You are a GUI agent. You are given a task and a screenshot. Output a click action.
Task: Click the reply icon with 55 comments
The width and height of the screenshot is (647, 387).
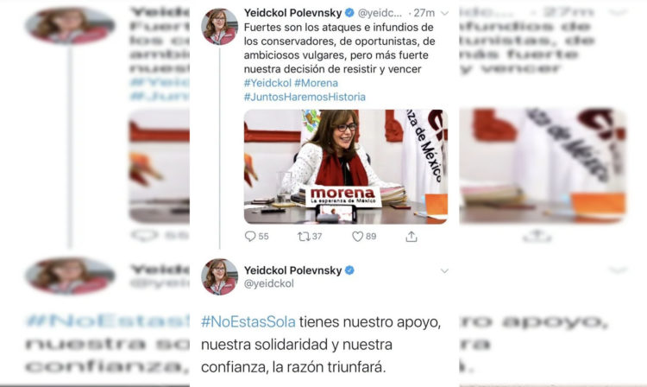(x=250, y=236)
